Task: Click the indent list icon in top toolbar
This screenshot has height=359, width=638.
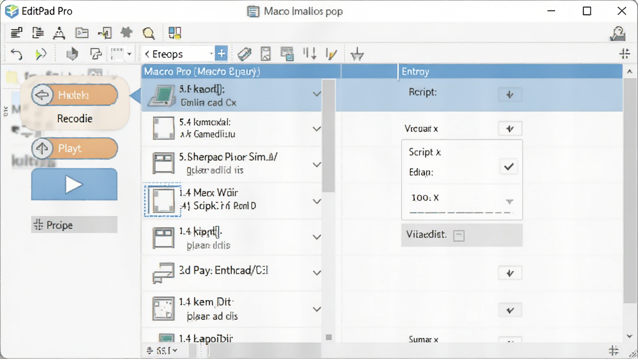Action: point(38,32)
